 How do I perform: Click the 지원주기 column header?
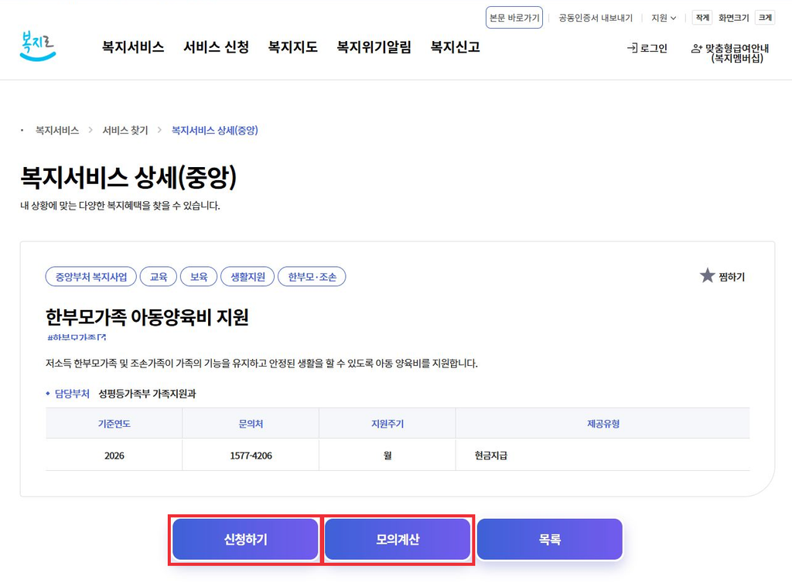pos(387,424)
